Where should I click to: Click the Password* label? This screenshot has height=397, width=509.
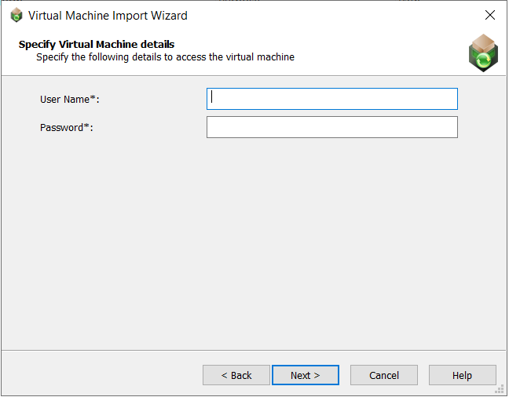point(66,127)
